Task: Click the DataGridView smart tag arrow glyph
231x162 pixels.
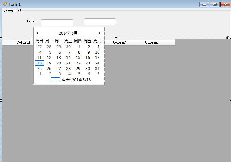Action: (x=228, y=38)
